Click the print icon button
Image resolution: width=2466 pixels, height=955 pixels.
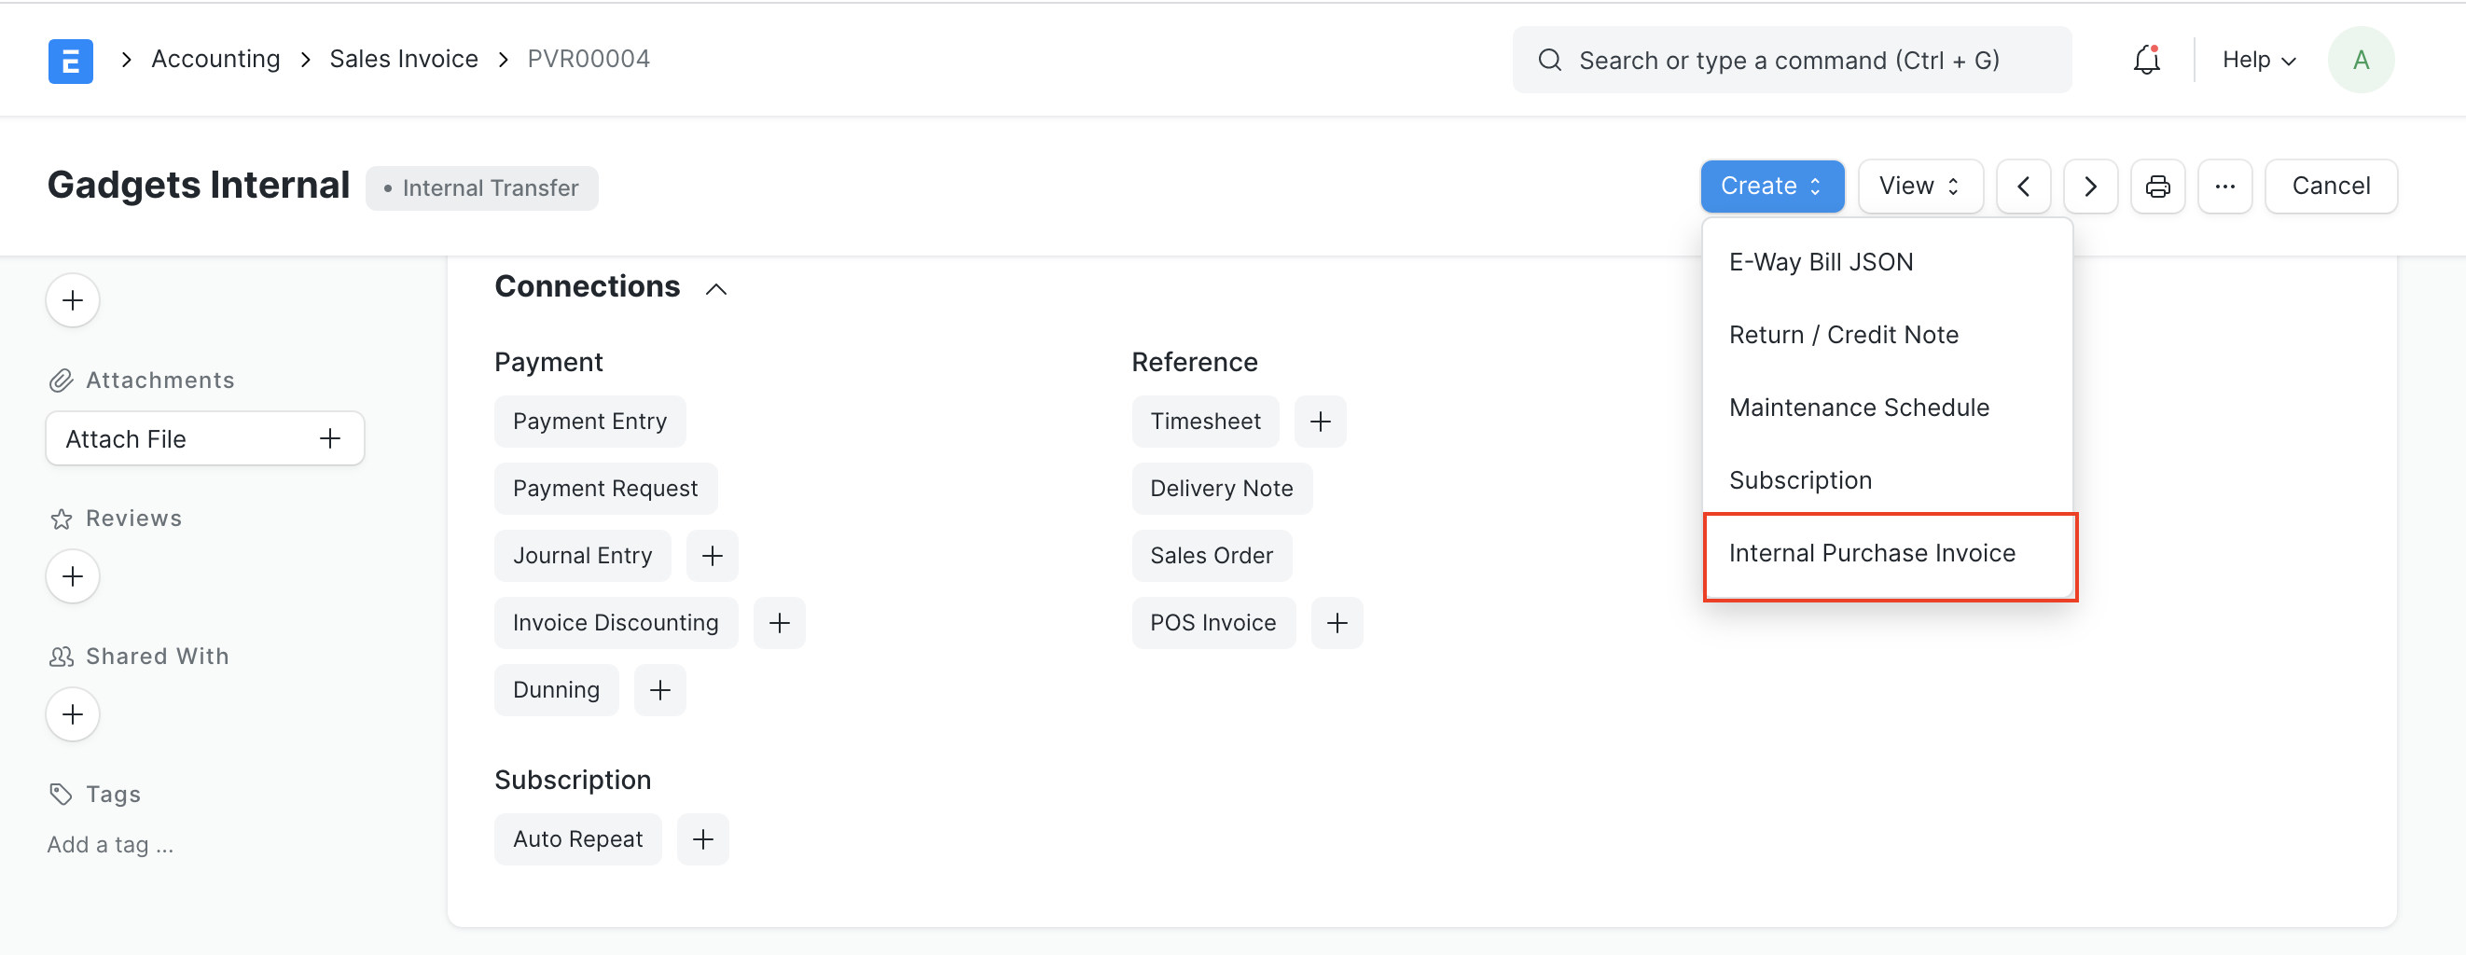coord(2156,186)
